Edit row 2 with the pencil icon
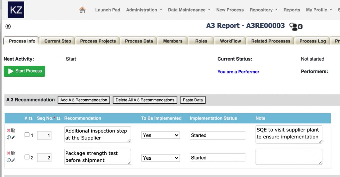 13,160
